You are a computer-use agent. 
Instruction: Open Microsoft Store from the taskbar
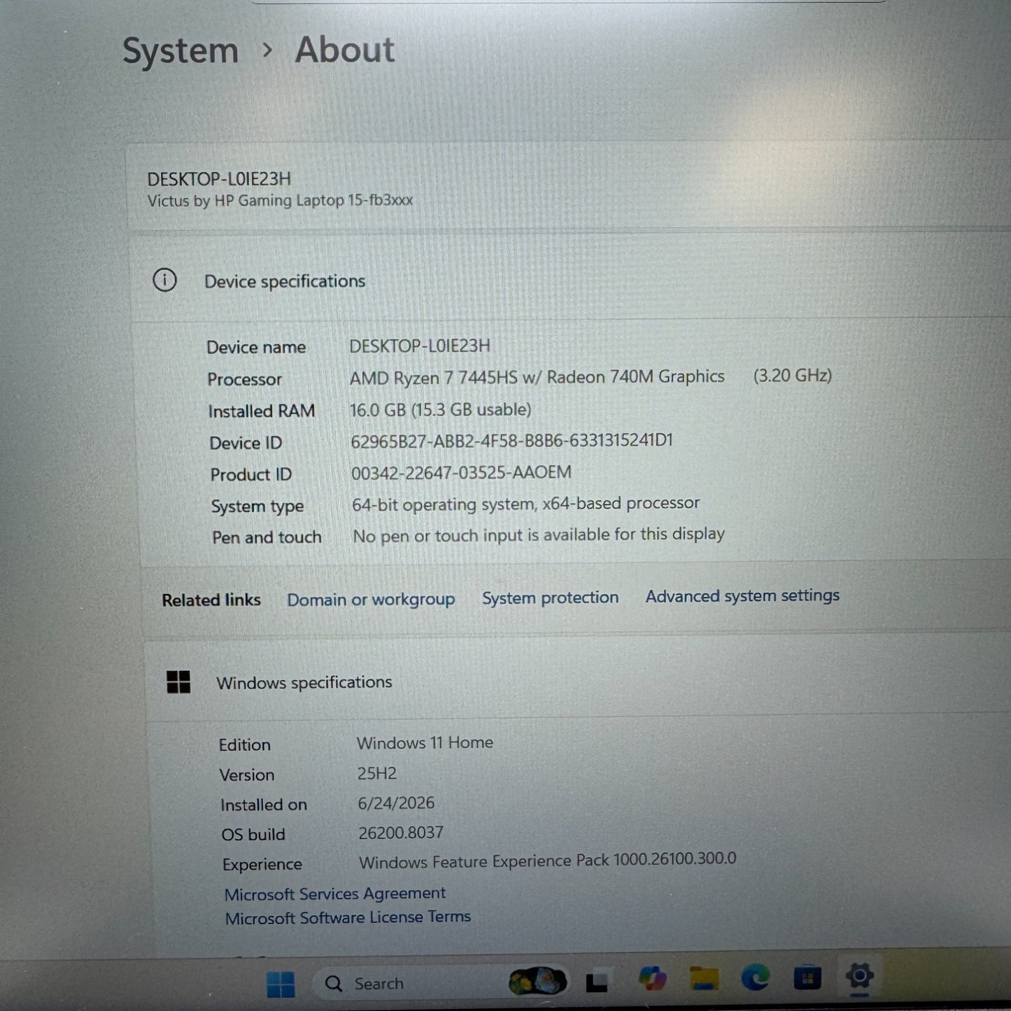pyautogui.click(x=807, y=977)
